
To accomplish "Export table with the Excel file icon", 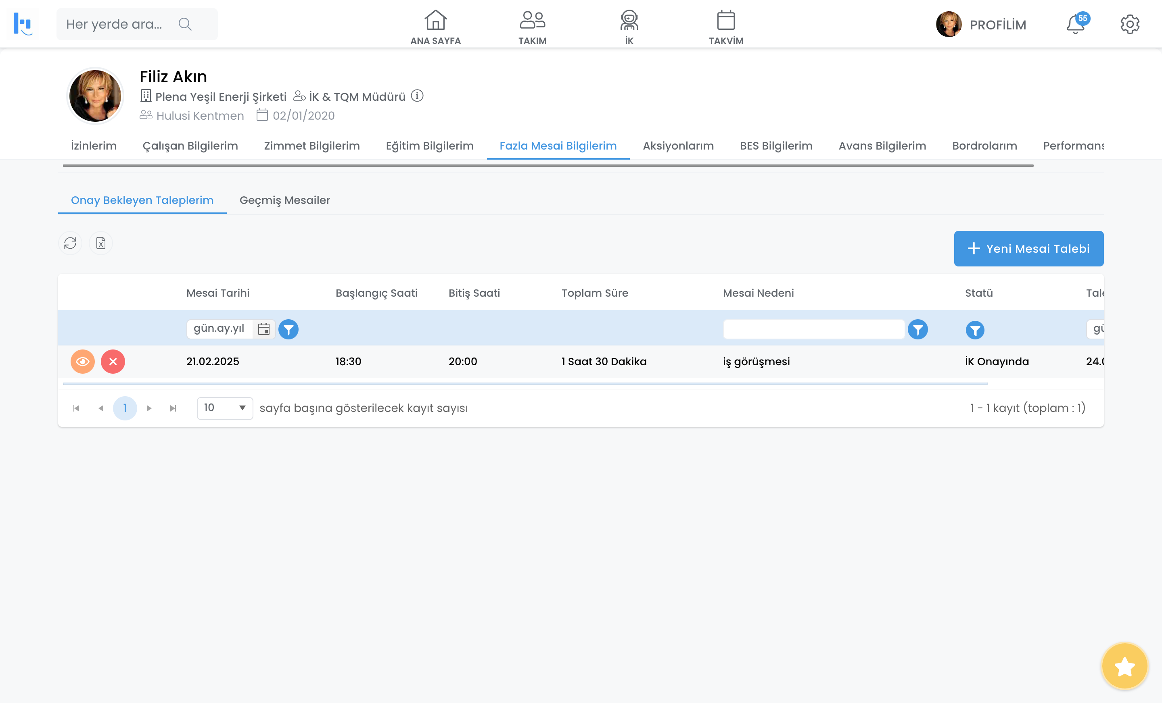I will (x=100, y=243).
